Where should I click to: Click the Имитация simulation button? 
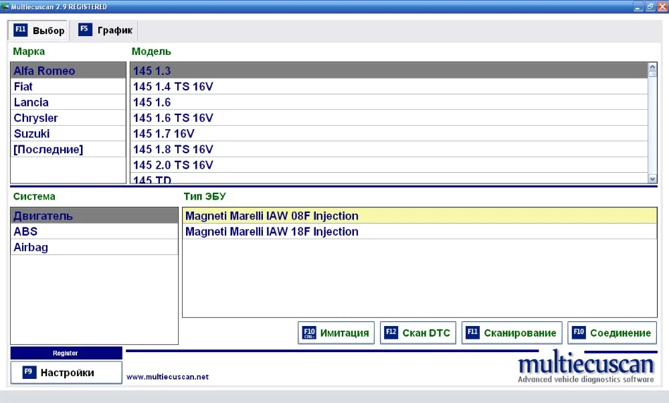tap(337, 333)
